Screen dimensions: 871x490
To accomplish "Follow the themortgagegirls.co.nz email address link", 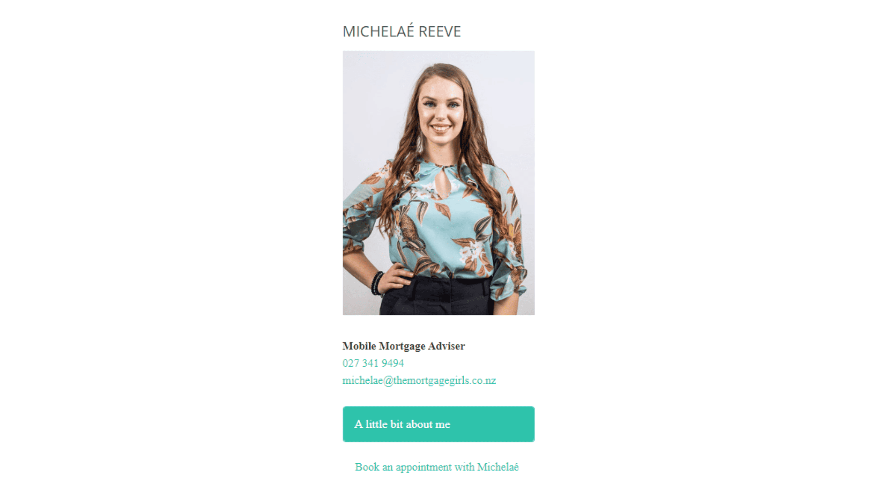I will pyautogui.click(x=419, y=380).
